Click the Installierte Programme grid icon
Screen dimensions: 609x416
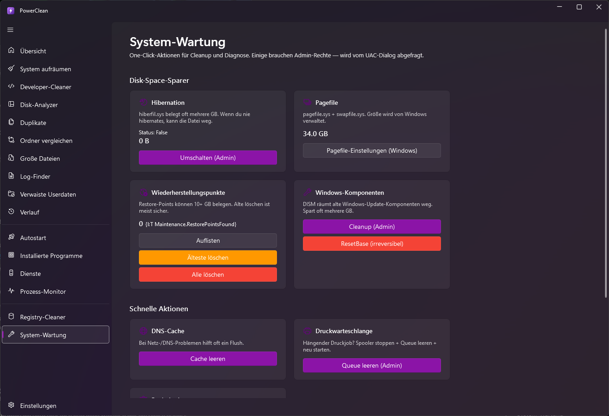11,255
